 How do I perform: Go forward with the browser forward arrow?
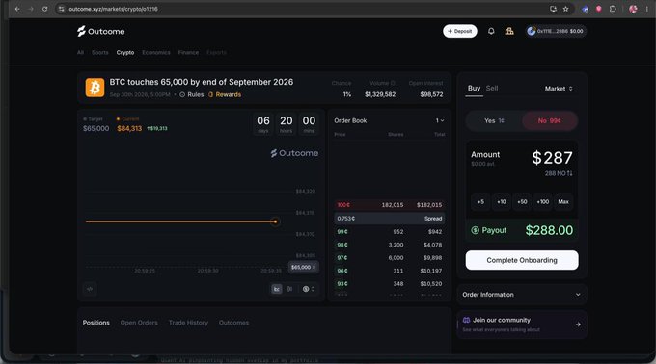[x=31, y=9]
